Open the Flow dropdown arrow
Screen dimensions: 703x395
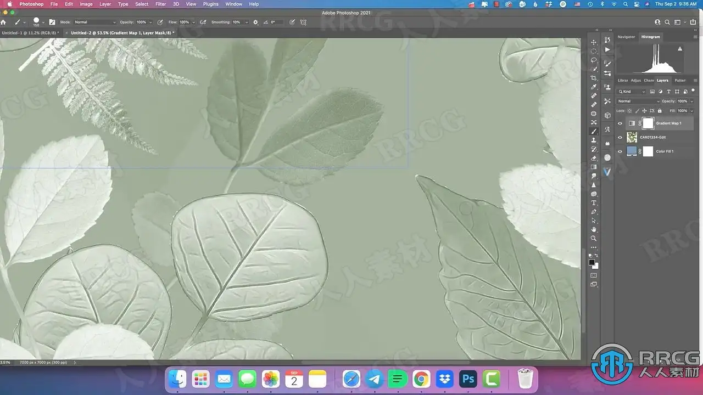pos(193,22)
